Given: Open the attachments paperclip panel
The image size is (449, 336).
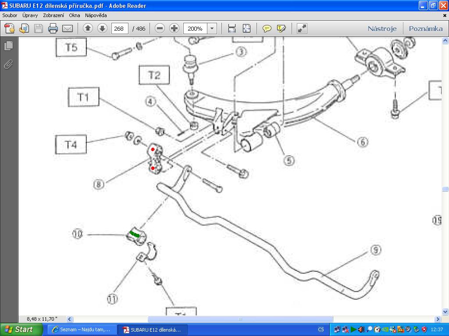Looking at the screenshot, I should pos(9,64).
